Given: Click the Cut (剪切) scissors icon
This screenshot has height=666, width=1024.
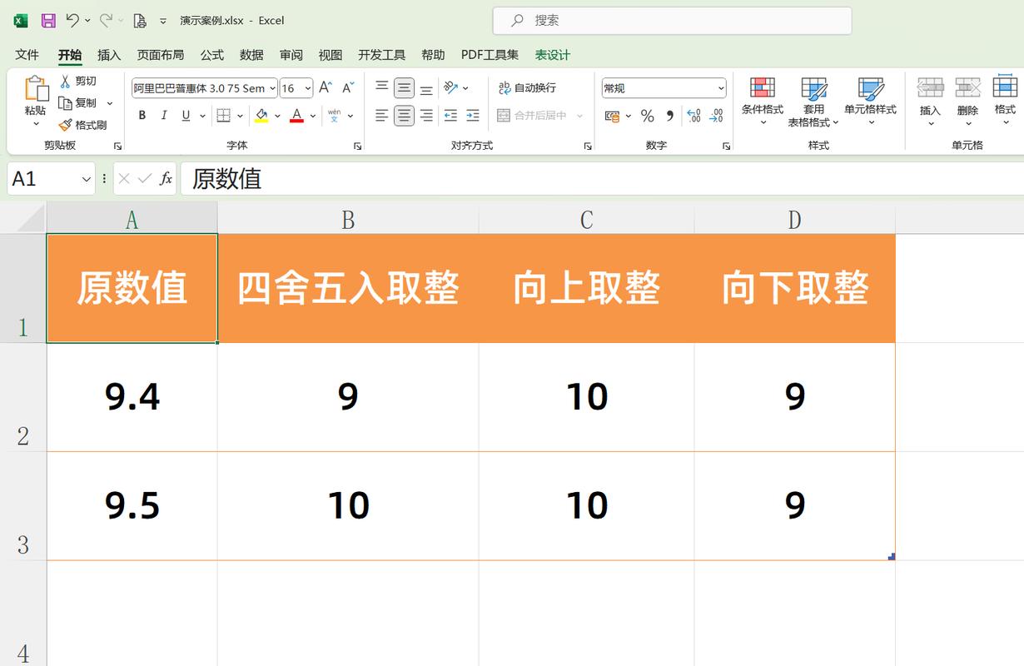Looking at the screenshot, I should [x=66, y=81].
